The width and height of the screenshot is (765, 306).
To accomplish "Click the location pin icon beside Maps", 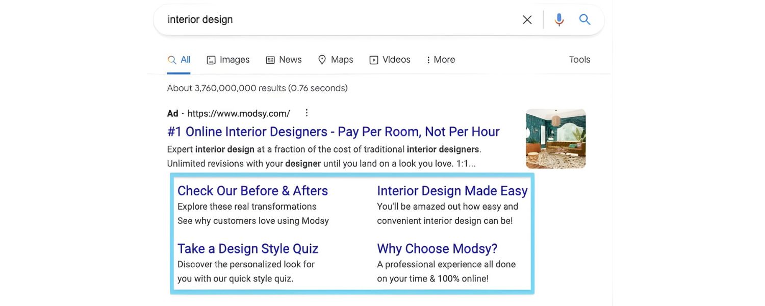I will point(322,60).
